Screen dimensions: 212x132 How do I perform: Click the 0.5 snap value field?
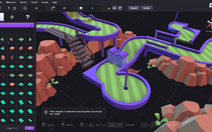pyautogui.click(x=36, y=8)
